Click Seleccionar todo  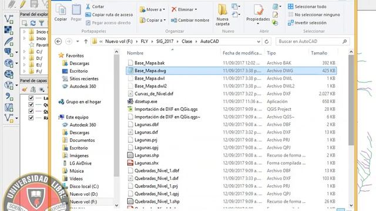[x=307, y=6]
